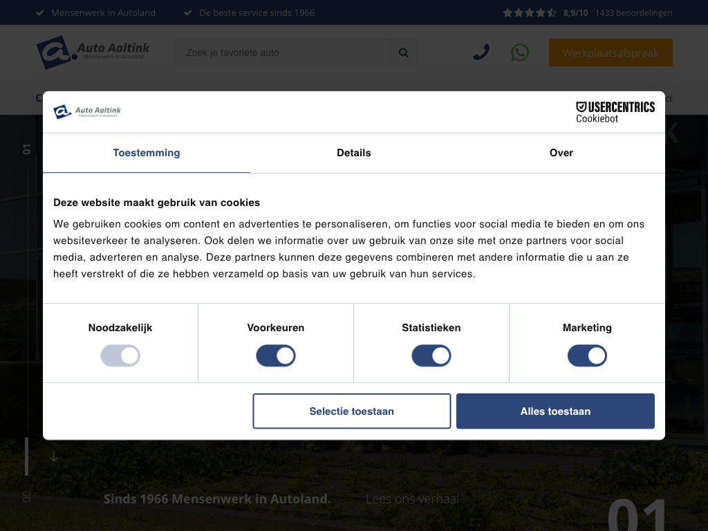The width and height of the screenshot is (708, 531).
Task: Open WhatsApp chat icon
Action: pyautogui.click(x=520, y=53)
